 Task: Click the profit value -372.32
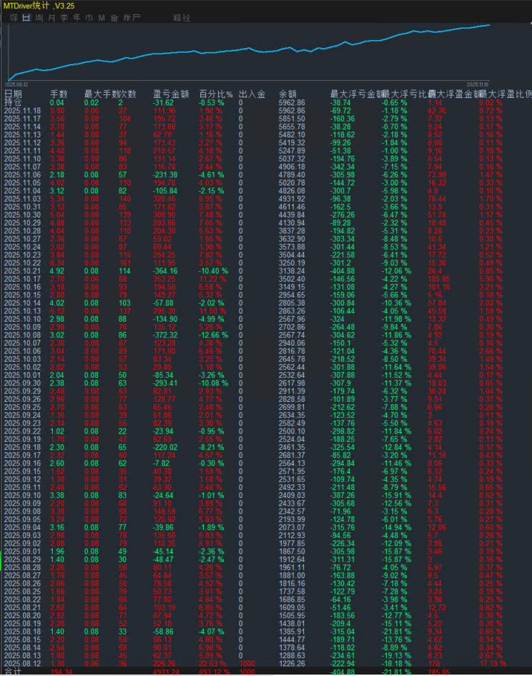(164, 335)
